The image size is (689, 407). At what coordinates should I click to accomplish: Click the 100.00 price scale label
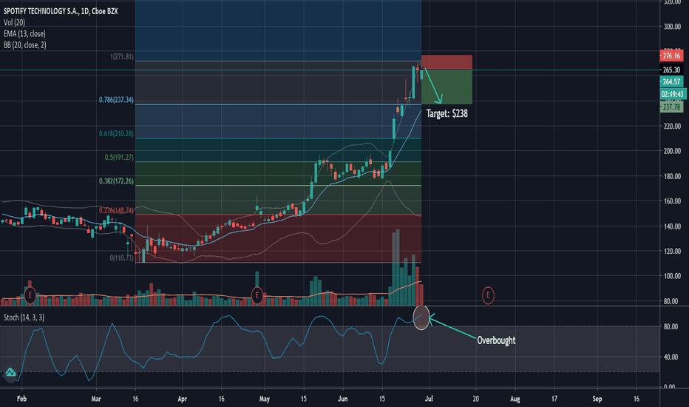(x=672, y=276)
